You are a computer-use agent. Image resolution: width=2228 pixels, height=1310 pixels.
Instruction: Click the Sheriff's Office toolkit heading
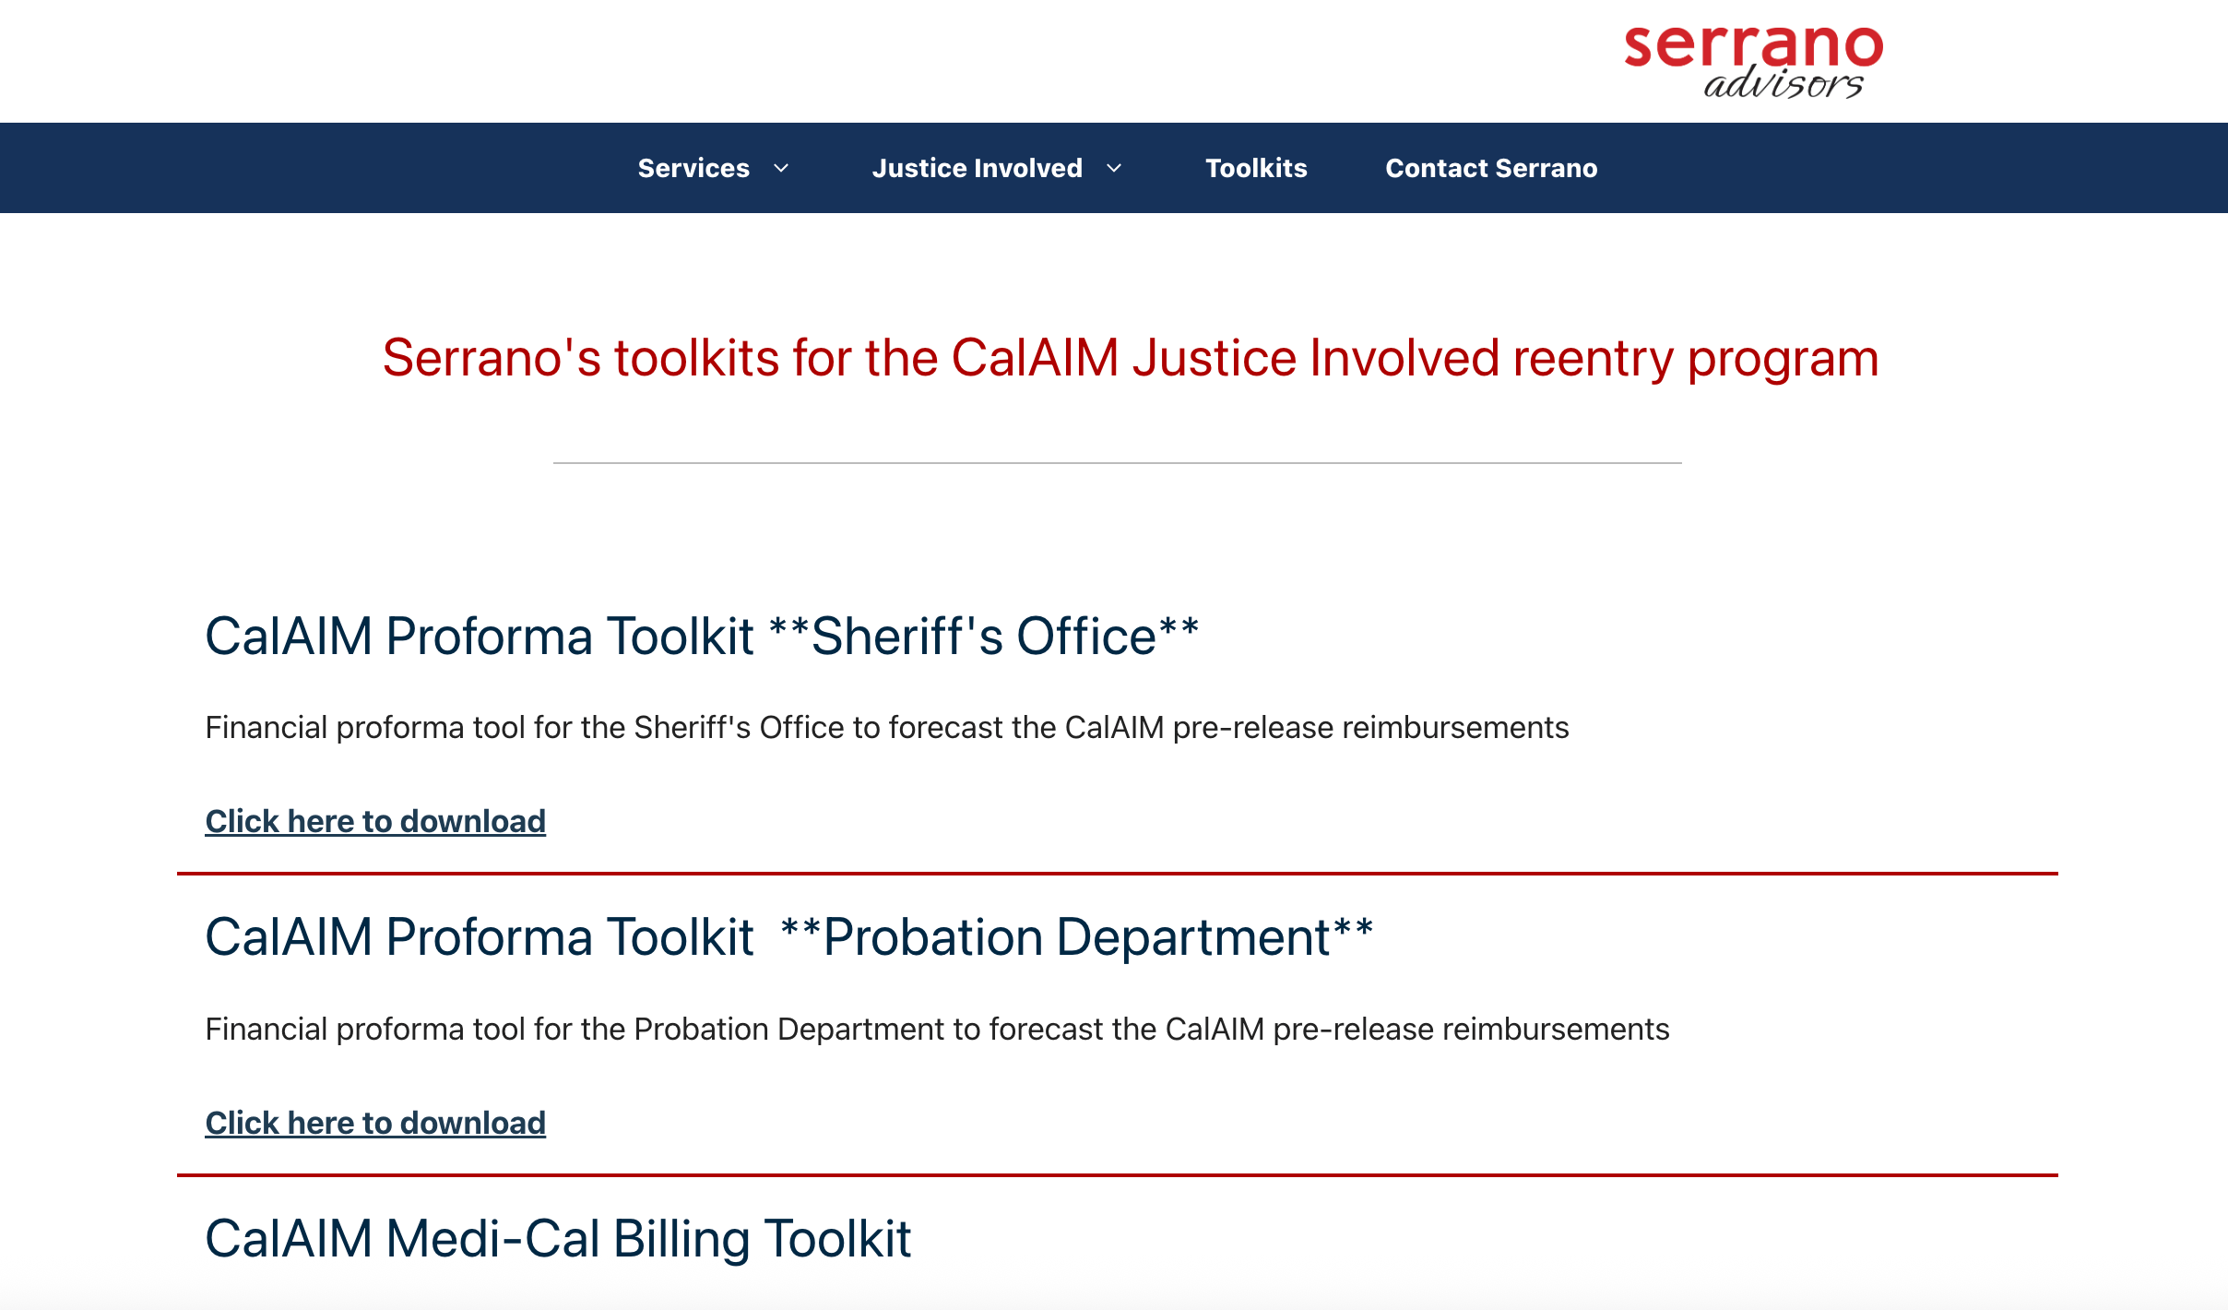pos(701,637)
